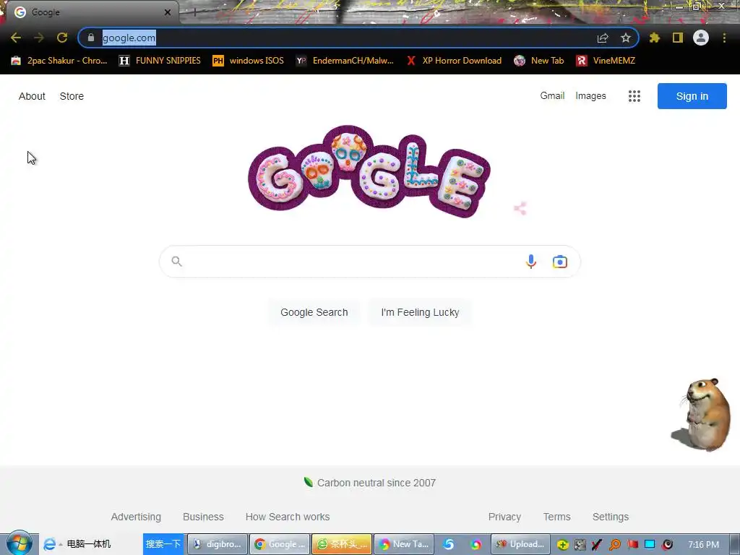This screenshot has width=740, height=555.
Task: Share the doodle via the share icon
Action: 520,209
